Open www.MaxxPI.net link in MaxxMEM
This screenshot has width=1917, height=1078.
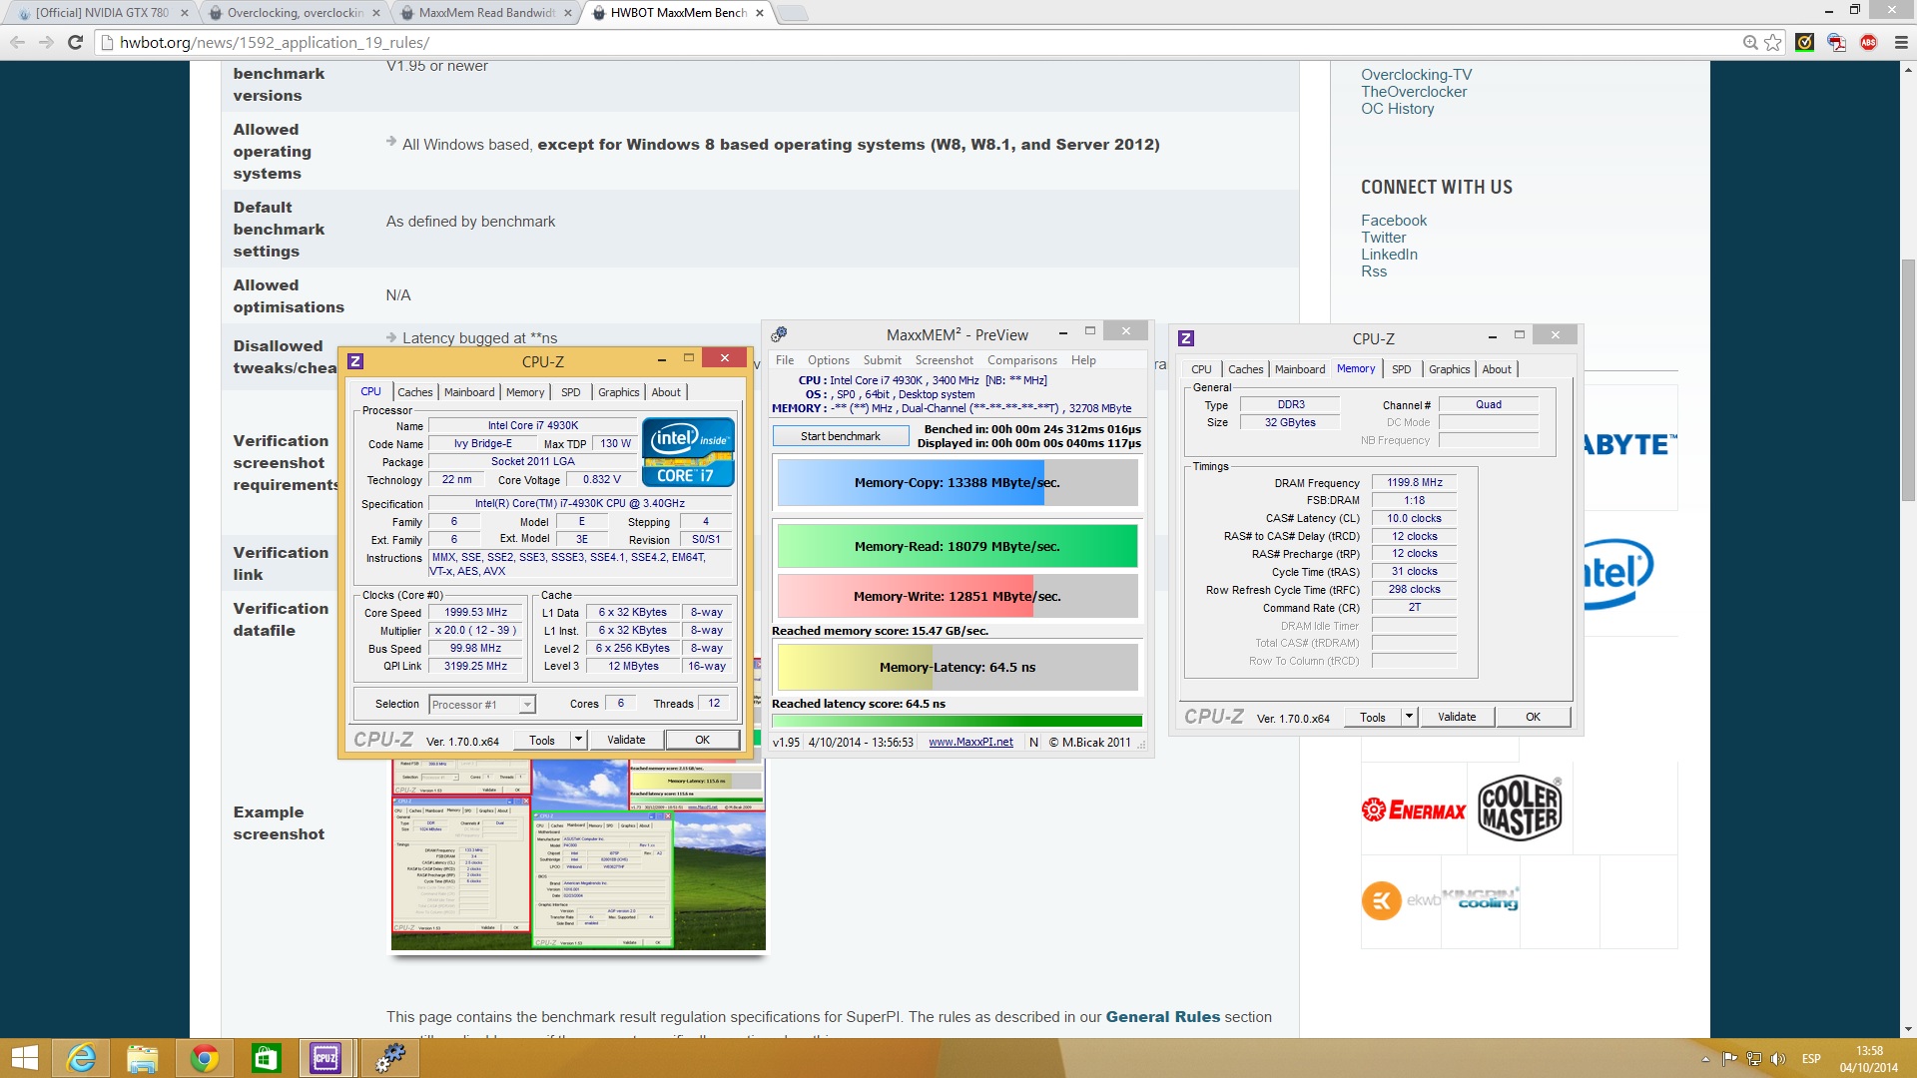pos(970,742)
